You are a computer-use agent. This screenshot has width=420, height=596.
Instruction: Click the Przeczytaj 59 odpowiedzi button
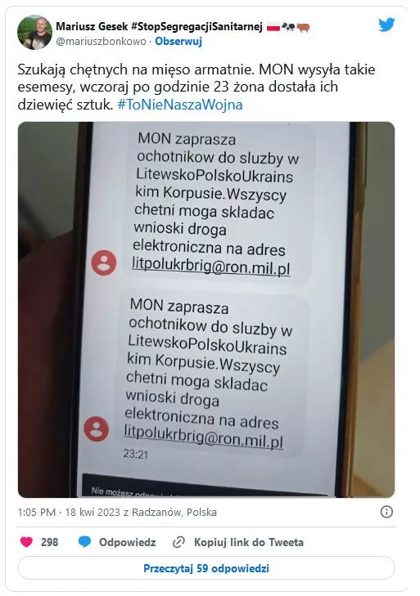point(206,568)
